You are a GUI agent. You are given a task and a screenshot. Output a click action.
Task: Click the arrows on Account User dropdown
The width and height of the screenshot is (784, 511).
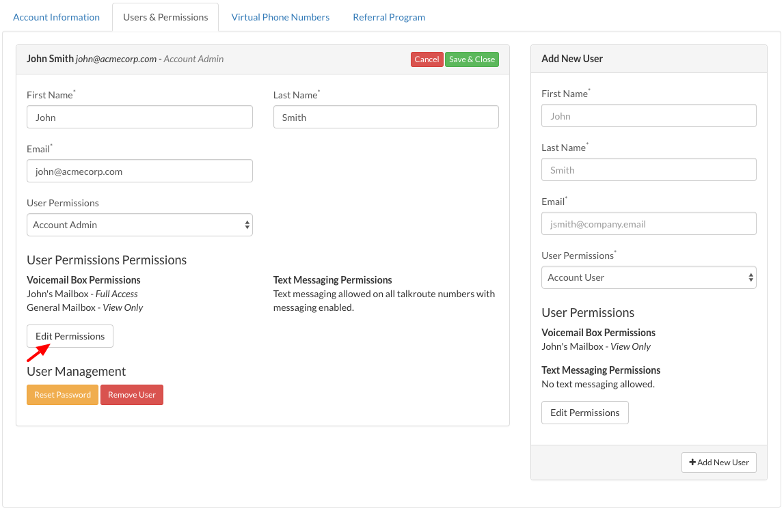click(x=751, y=277)
